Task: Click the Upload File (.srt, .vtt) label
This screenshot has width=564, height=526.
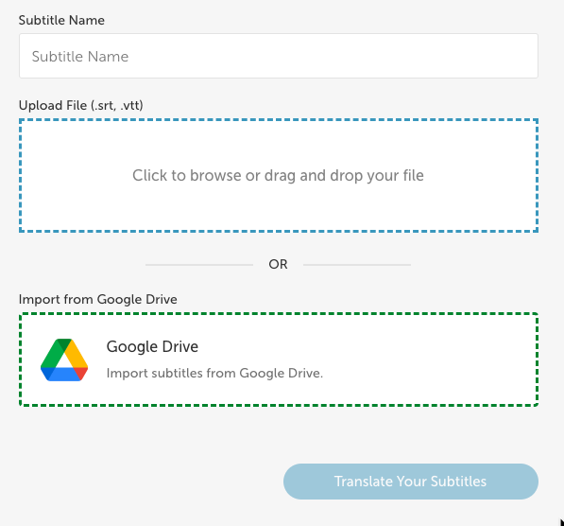Action: pyautogui.click(x=81, y=105)
